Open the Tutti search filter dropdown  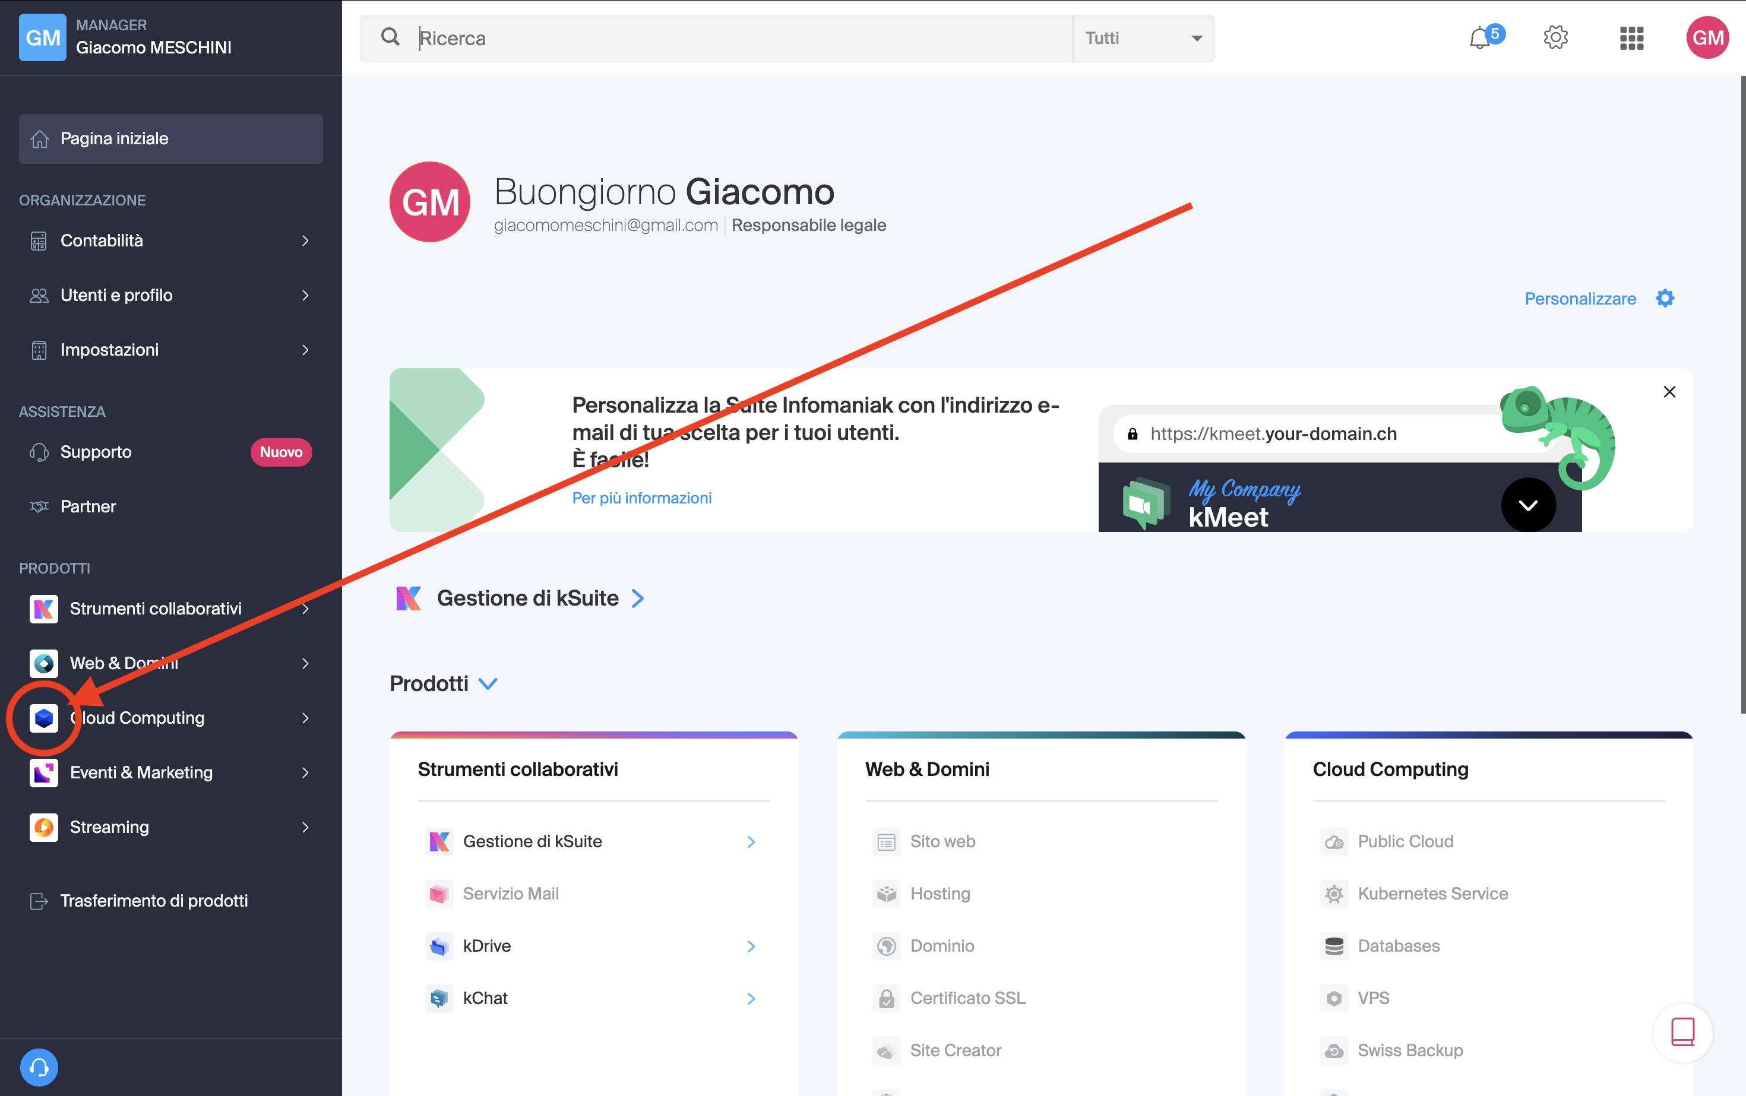(x=1143, y=37)
